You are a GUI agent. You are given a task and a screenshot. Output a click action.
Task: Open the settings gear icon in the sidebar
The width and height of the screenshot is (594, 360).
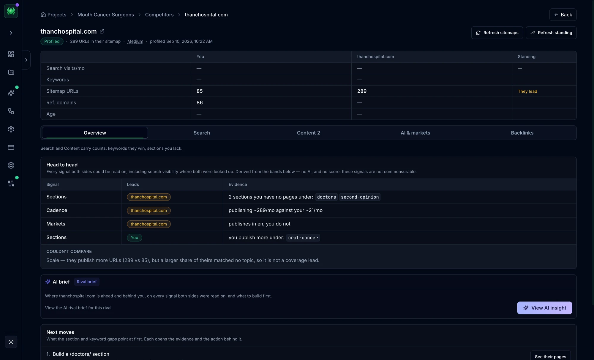pyautogui.click(x=11, y=129)
